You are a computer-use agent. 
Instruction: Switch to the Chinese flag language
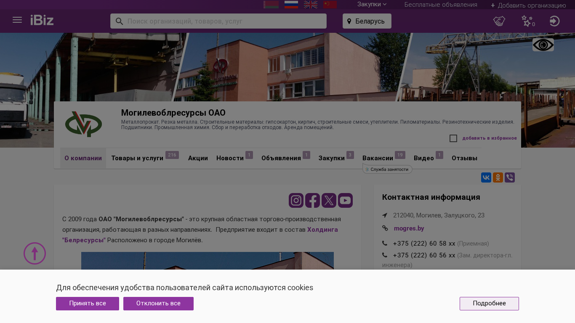(x=330, y=5)
